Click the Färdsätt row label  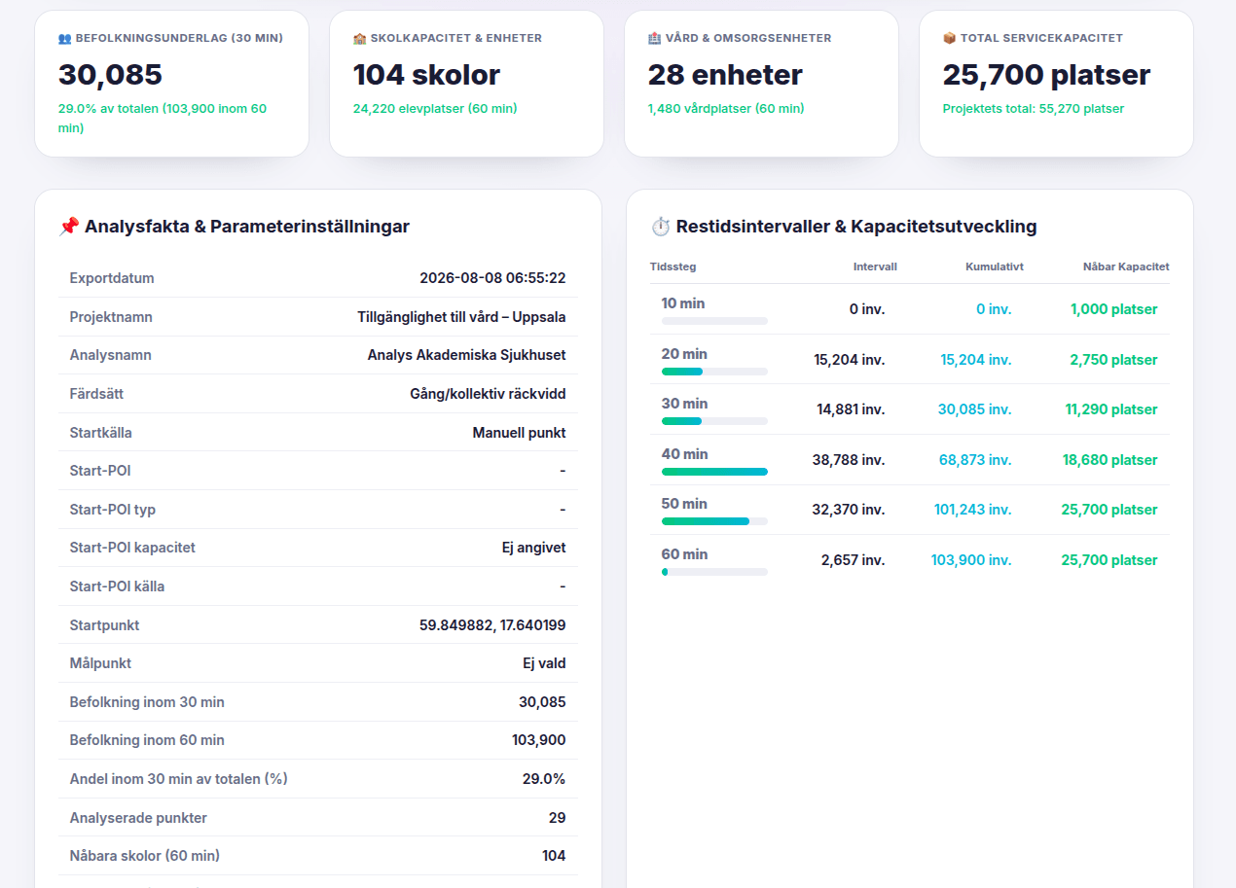click(96, 394)
